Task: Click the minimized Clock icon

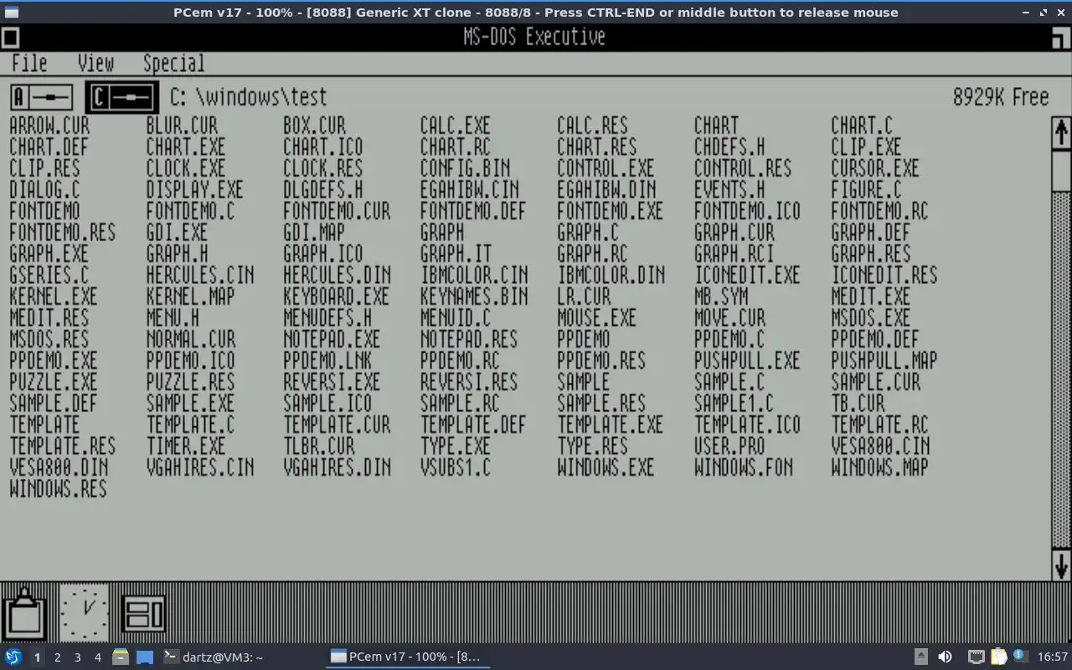Action: pos(84,612)
